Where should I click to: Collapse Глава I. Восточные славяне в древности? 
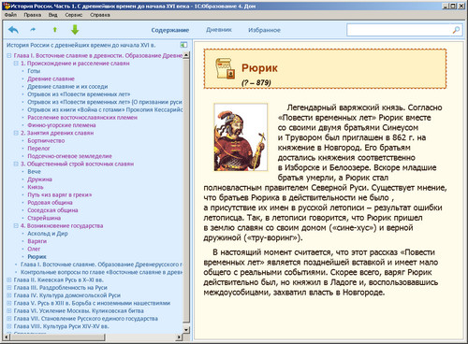[9, 56]
